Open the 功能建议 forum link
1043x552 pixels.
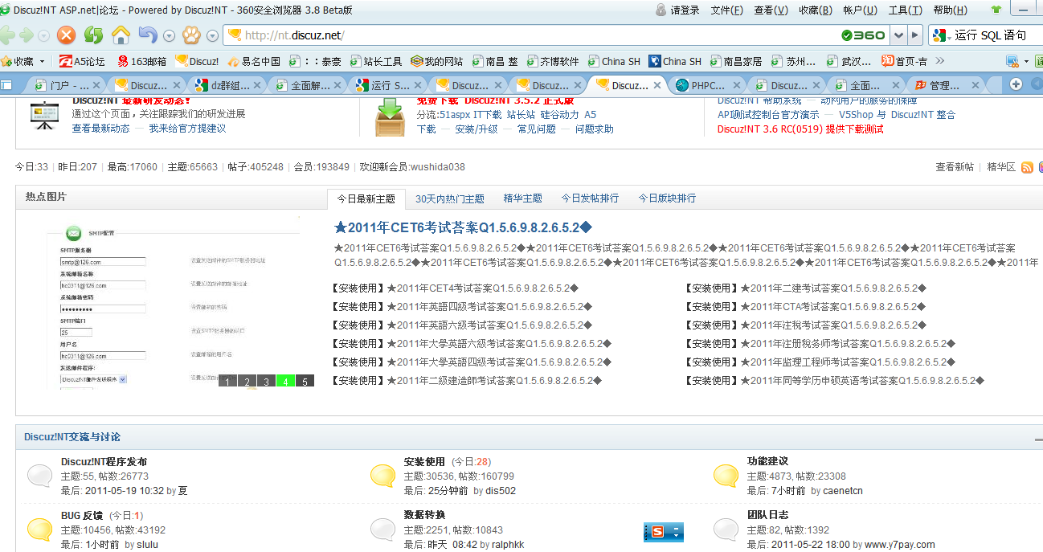click(x=767, y=461)
